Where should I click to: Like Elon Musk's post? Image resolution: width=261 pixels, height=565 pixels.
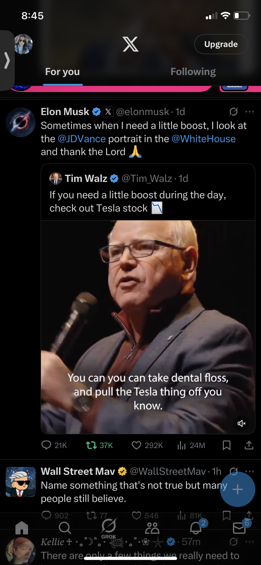136,445
